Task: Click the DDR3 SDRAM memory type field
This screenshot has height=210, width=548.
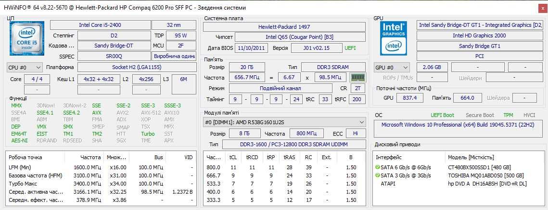Action: coord(333,67)
